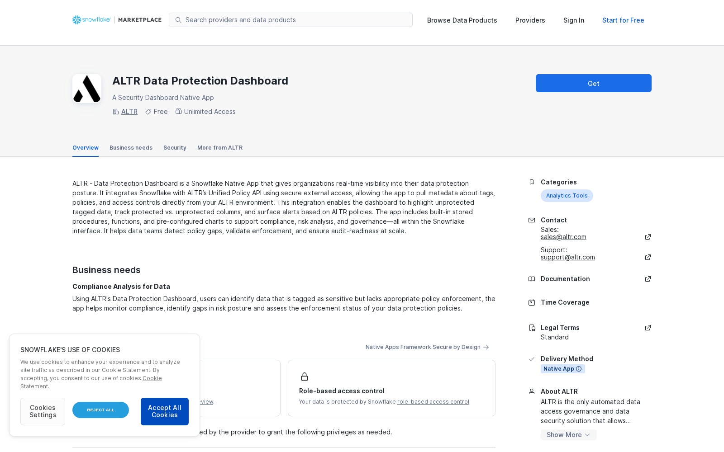Open external link icon for support@altr.com
This screenshot has width=724, height=452.
[648, 257]
